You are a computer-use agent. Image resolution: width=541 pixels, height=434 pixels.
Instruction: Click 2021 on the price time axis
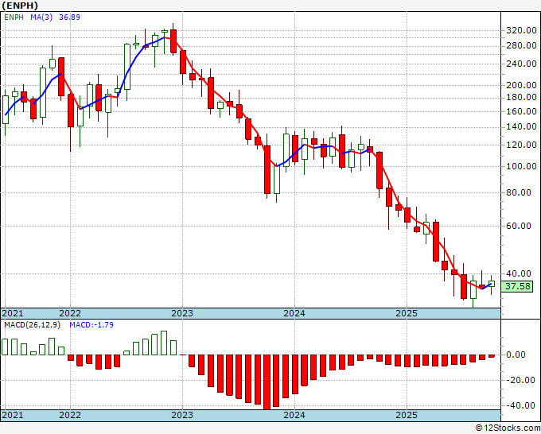(x=13, y=313)
